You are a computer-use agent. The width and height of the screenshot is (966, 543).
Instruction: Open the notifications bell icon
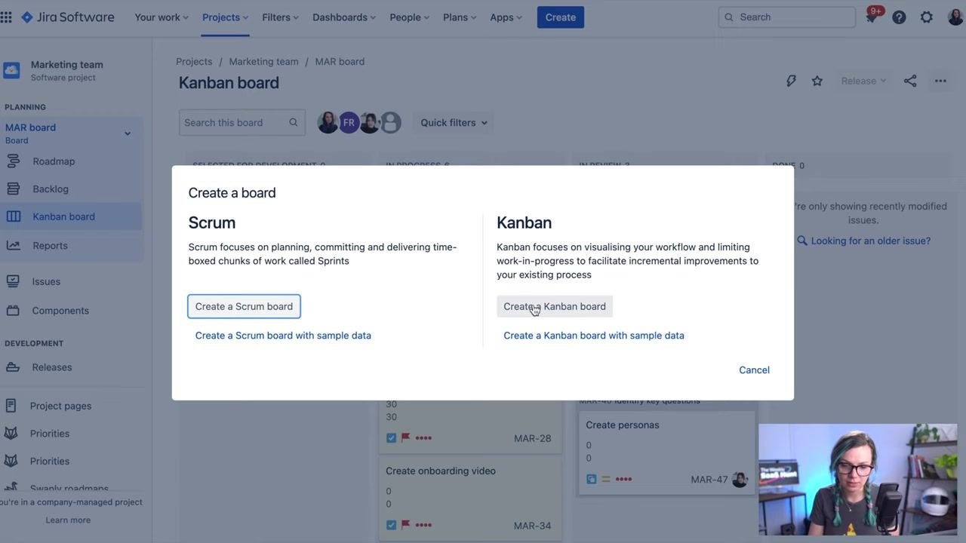click(871, 17)
